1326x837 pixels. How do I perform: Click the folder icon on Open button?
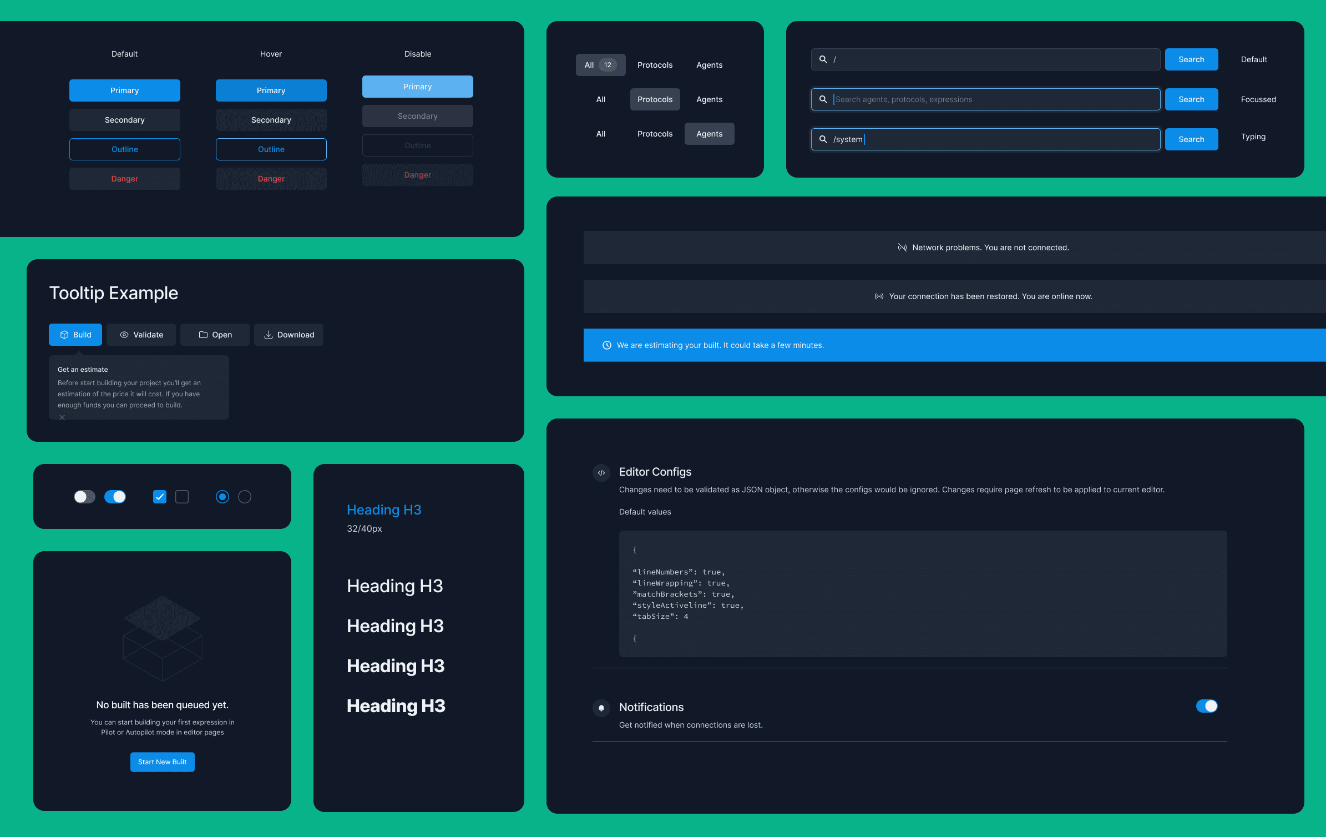pos(203,335)
